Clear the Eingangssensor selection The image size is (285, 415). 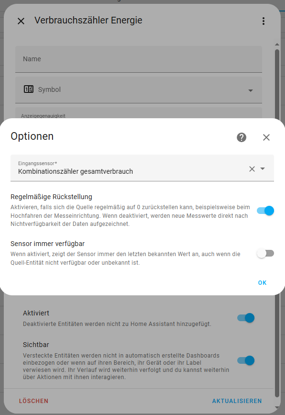point(252,169)
